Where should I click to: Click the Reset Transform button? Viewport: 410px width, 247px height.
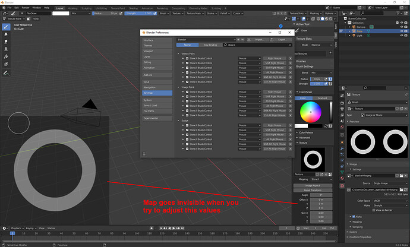(x=313, y=190)
